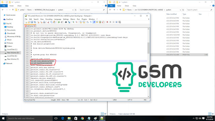Toggle synchronized vertical scrolling icon

click(80, 22)
